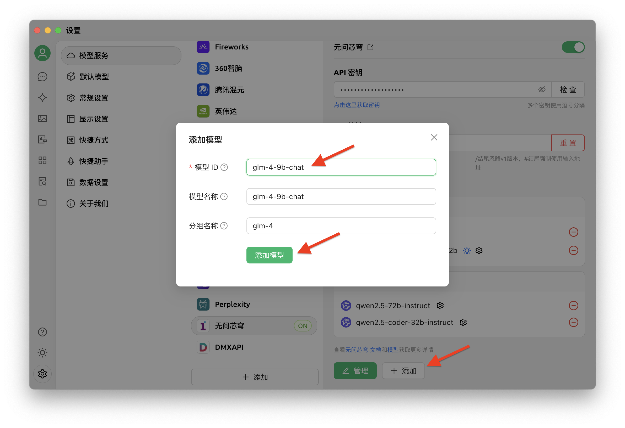Open the image painting sidebar icon
Viewport: 625px width, 428px height.
coord(42,119)
